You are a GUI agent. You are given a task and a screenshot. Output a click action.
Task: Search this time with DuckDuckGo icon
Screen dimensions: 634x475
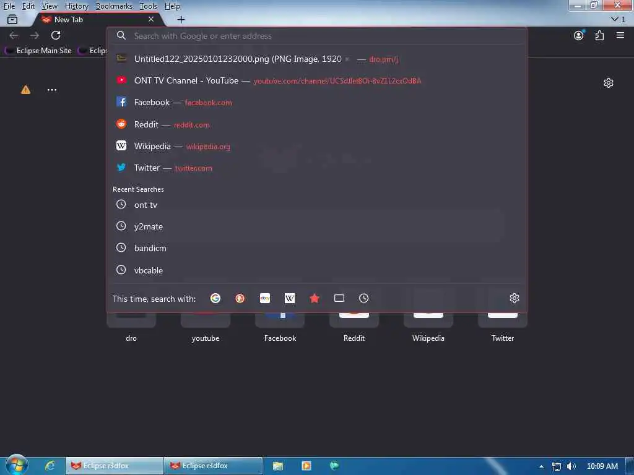[x=240, y=298]
